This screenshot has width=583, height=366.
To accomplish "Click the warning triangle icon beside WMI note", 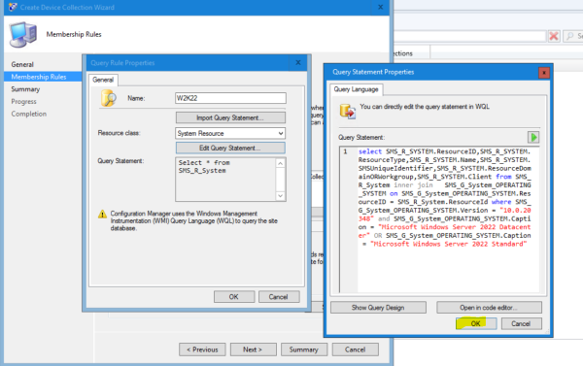I will click(102, 215).
